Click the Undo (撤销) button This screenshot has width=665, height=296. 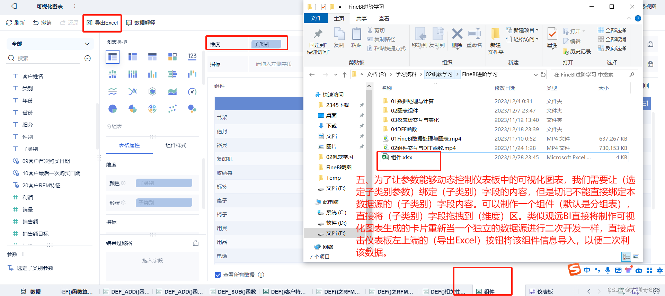click(x=42, y=23)
